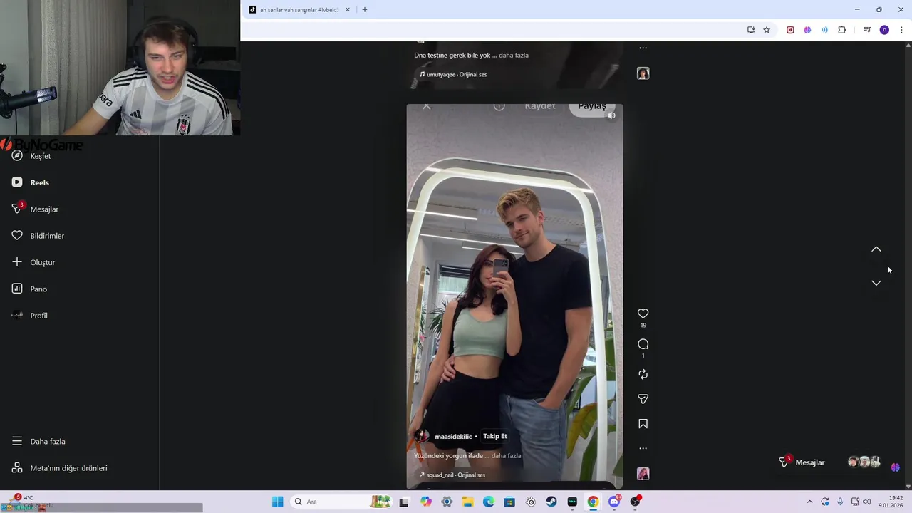912x513 pixels.
Task: Open the purple brain extension icon
Action: click(807, 30)
